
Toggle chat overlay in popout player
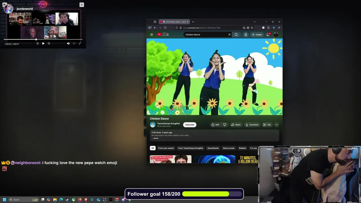pos(74,43)
